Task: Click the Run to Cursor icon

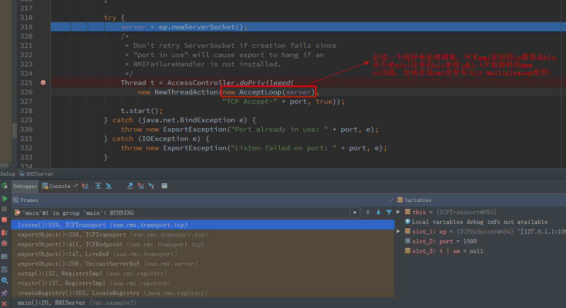Action: click(x=151, y=186)
